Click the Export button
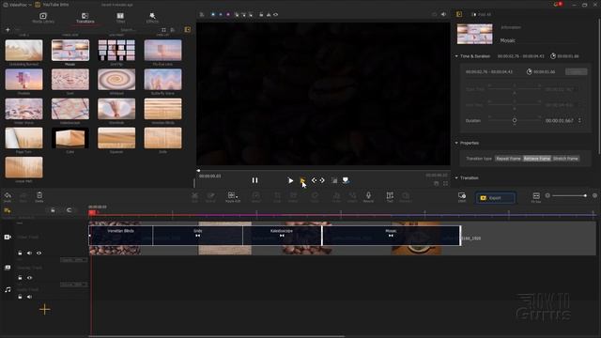The width and height of the screenshot is (601, 338). pos(495,198)
